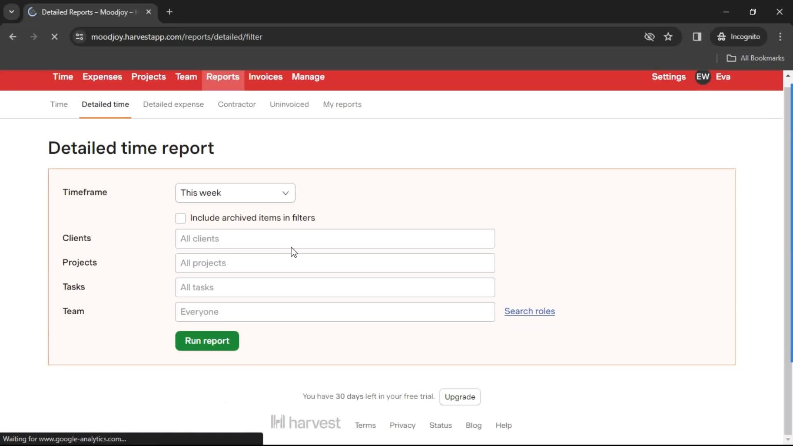Click the Reports navigation icon
This screenshot has width=793, height=446.
pyautogui.click(x=223, y=77)
